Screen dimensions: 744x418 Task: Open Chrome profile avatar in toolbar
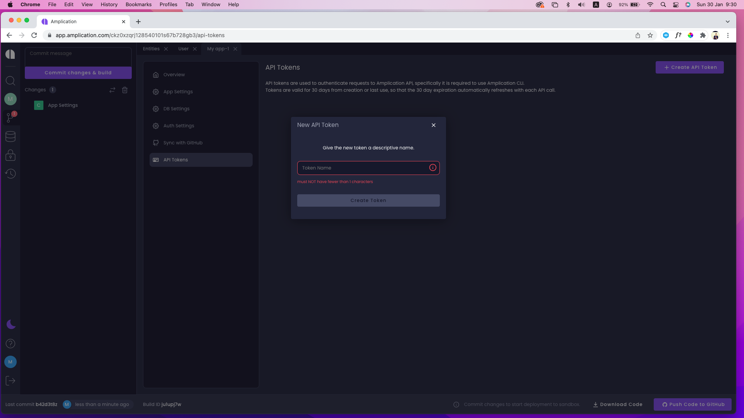[x=716, y=35]
